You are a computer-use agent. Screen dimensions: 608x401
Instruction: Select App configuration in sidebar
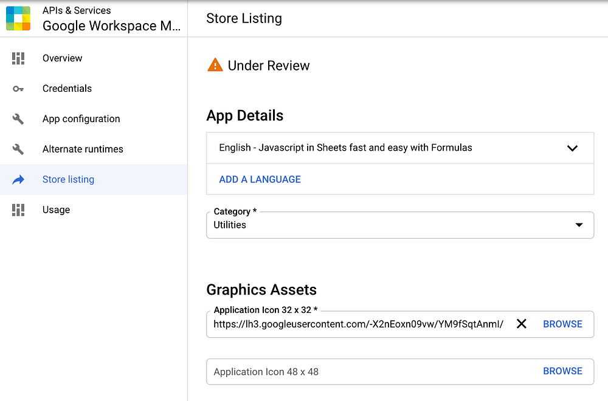click(x=81, y=119)
